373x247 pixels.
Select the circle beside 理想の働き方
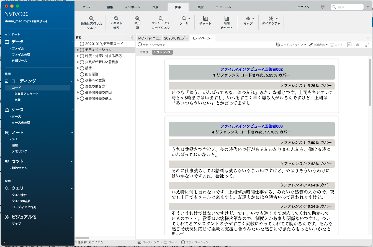[x=82, y=86]
